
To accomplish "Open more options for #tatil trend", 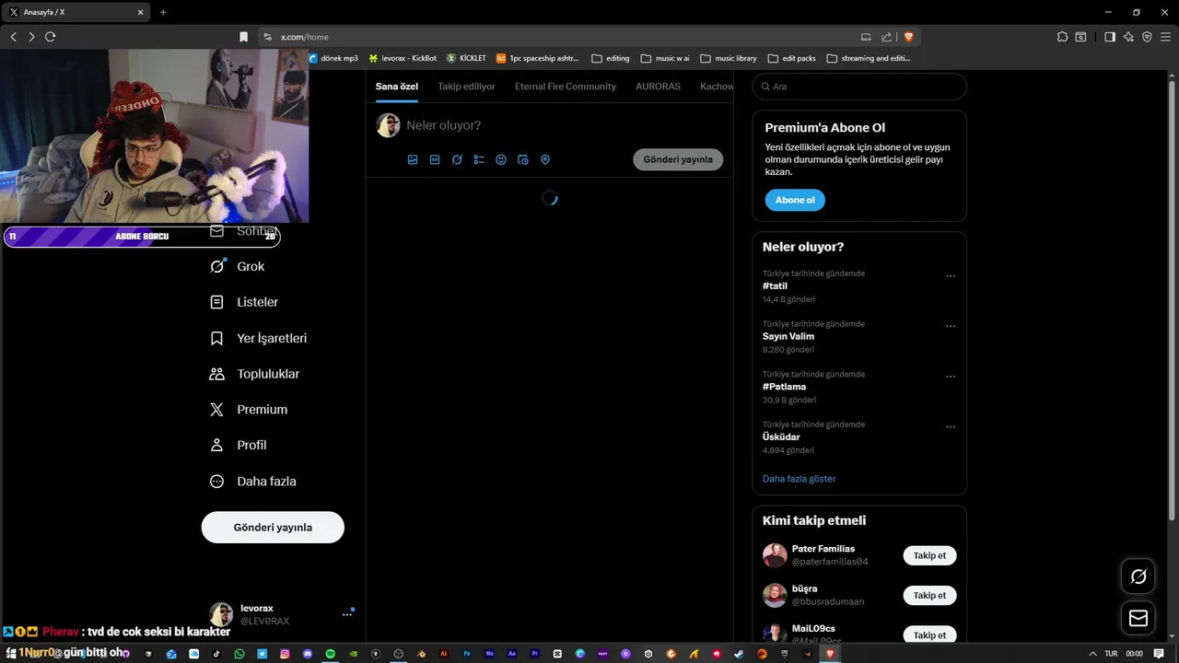I will (x=951, y=276).
